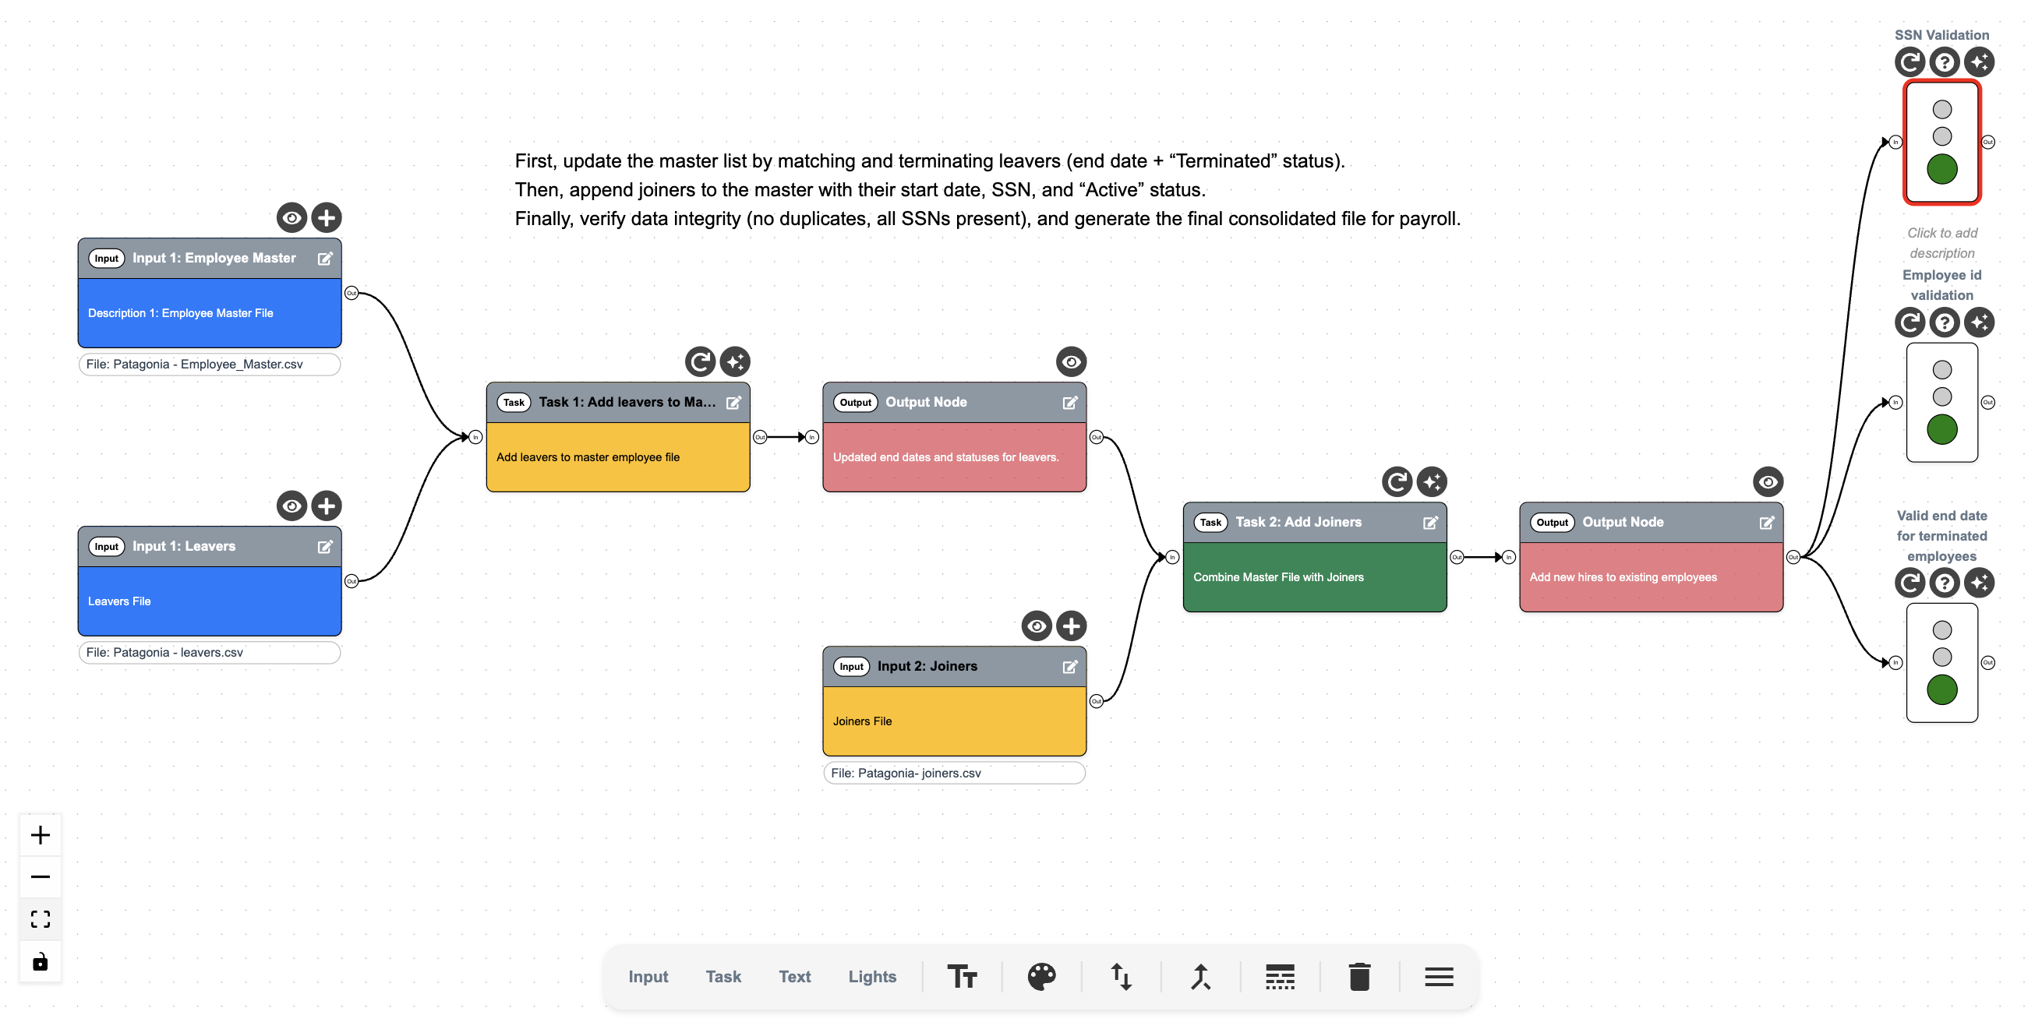
Task: Click 'Click to add description' under SSN Validation
Action: pos(1941,242)
